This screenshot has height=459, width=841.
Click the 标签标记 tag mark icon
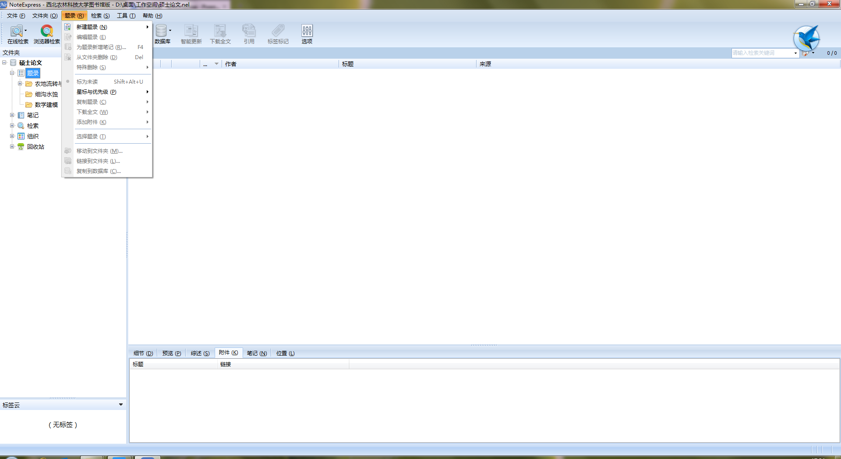tap(278, 34)
